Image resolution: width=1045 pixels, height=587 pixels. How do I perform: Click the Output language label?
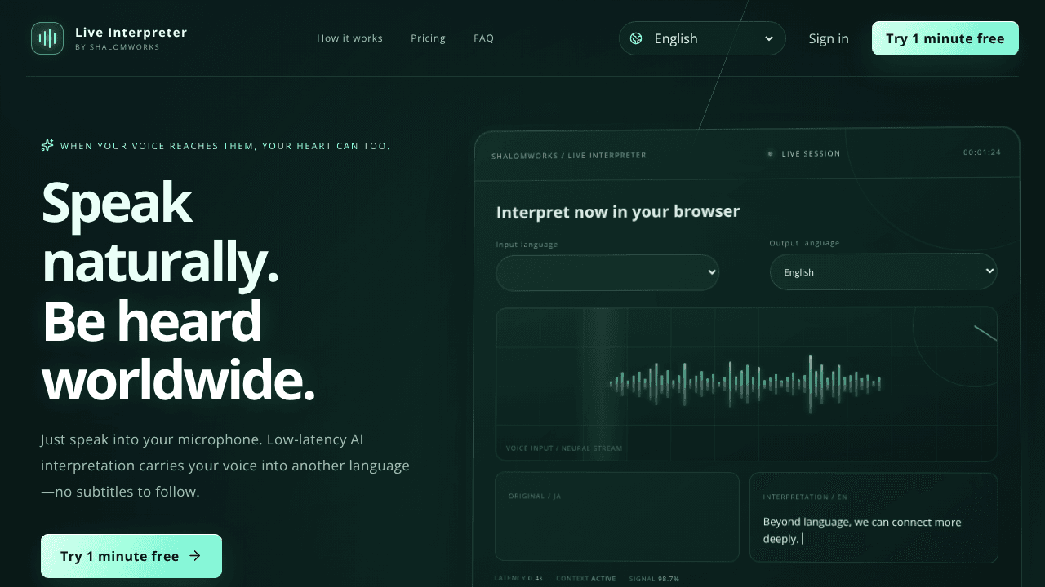(x=804, y=243)
